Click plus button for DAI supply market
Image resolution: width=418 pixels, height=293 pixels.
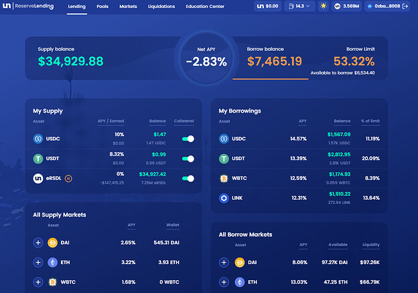pyautogui.click(x=38, y=243)
